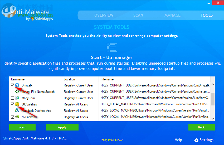Click the Run\ManyC... registry path
The width and height of the screenshot is (224, 145).
tap(155, 98)
